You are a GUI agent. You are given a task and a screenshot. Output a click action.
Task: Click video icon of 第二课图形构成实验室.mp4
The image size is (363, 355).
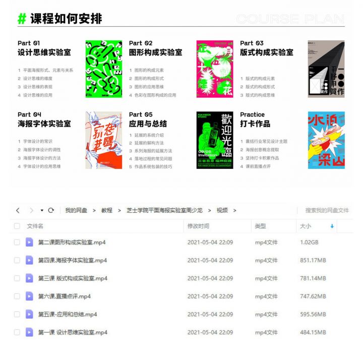(29, 242)
